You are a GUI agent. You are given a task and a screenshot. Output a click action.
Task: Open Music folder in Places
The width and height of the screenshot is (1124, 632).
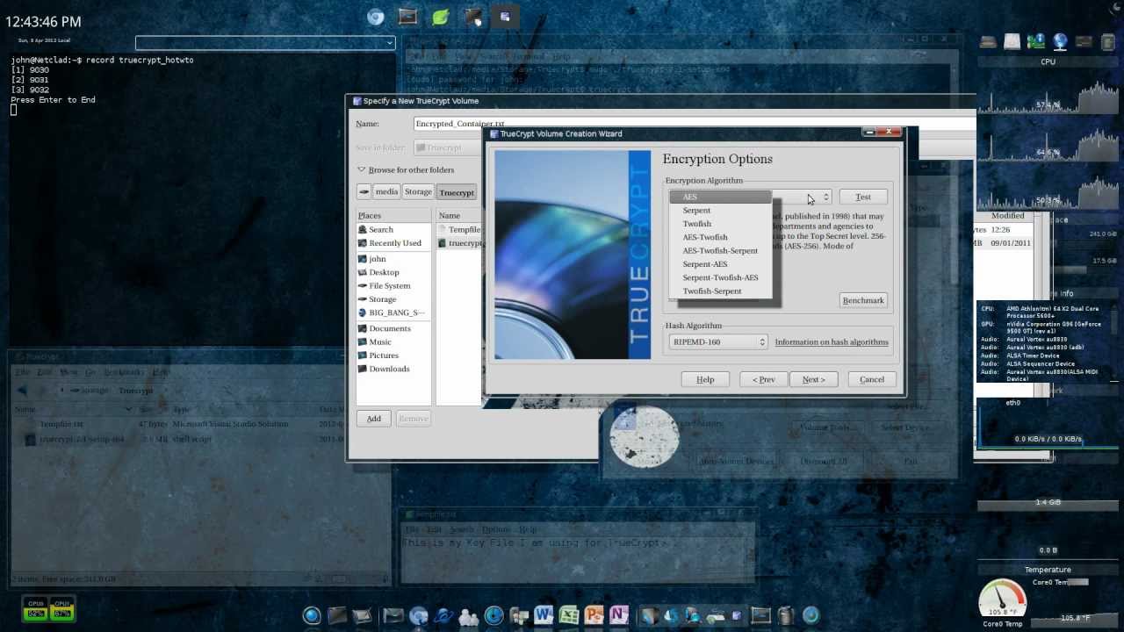click(393, 341)
